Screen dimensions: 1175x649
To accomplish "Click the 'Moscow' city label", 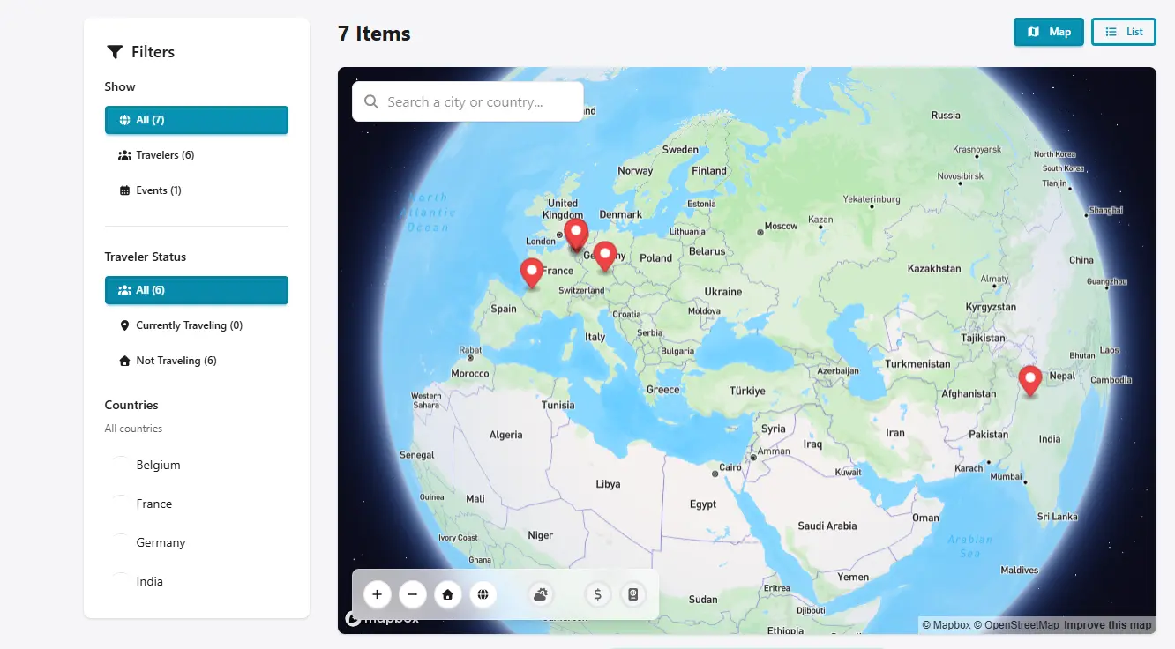I will [781, 226].
